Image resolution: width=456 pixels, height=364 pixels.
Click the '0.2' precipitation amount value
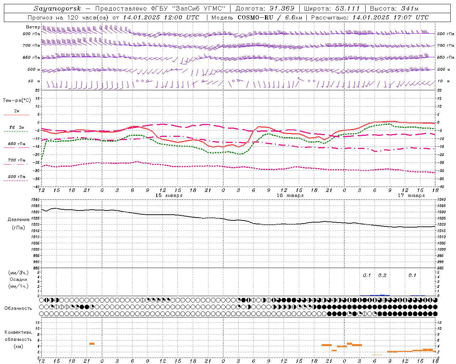(x=382, y=275)
